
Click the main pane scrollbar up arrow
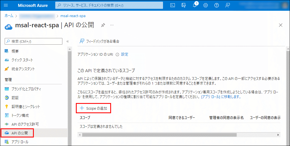288,49
